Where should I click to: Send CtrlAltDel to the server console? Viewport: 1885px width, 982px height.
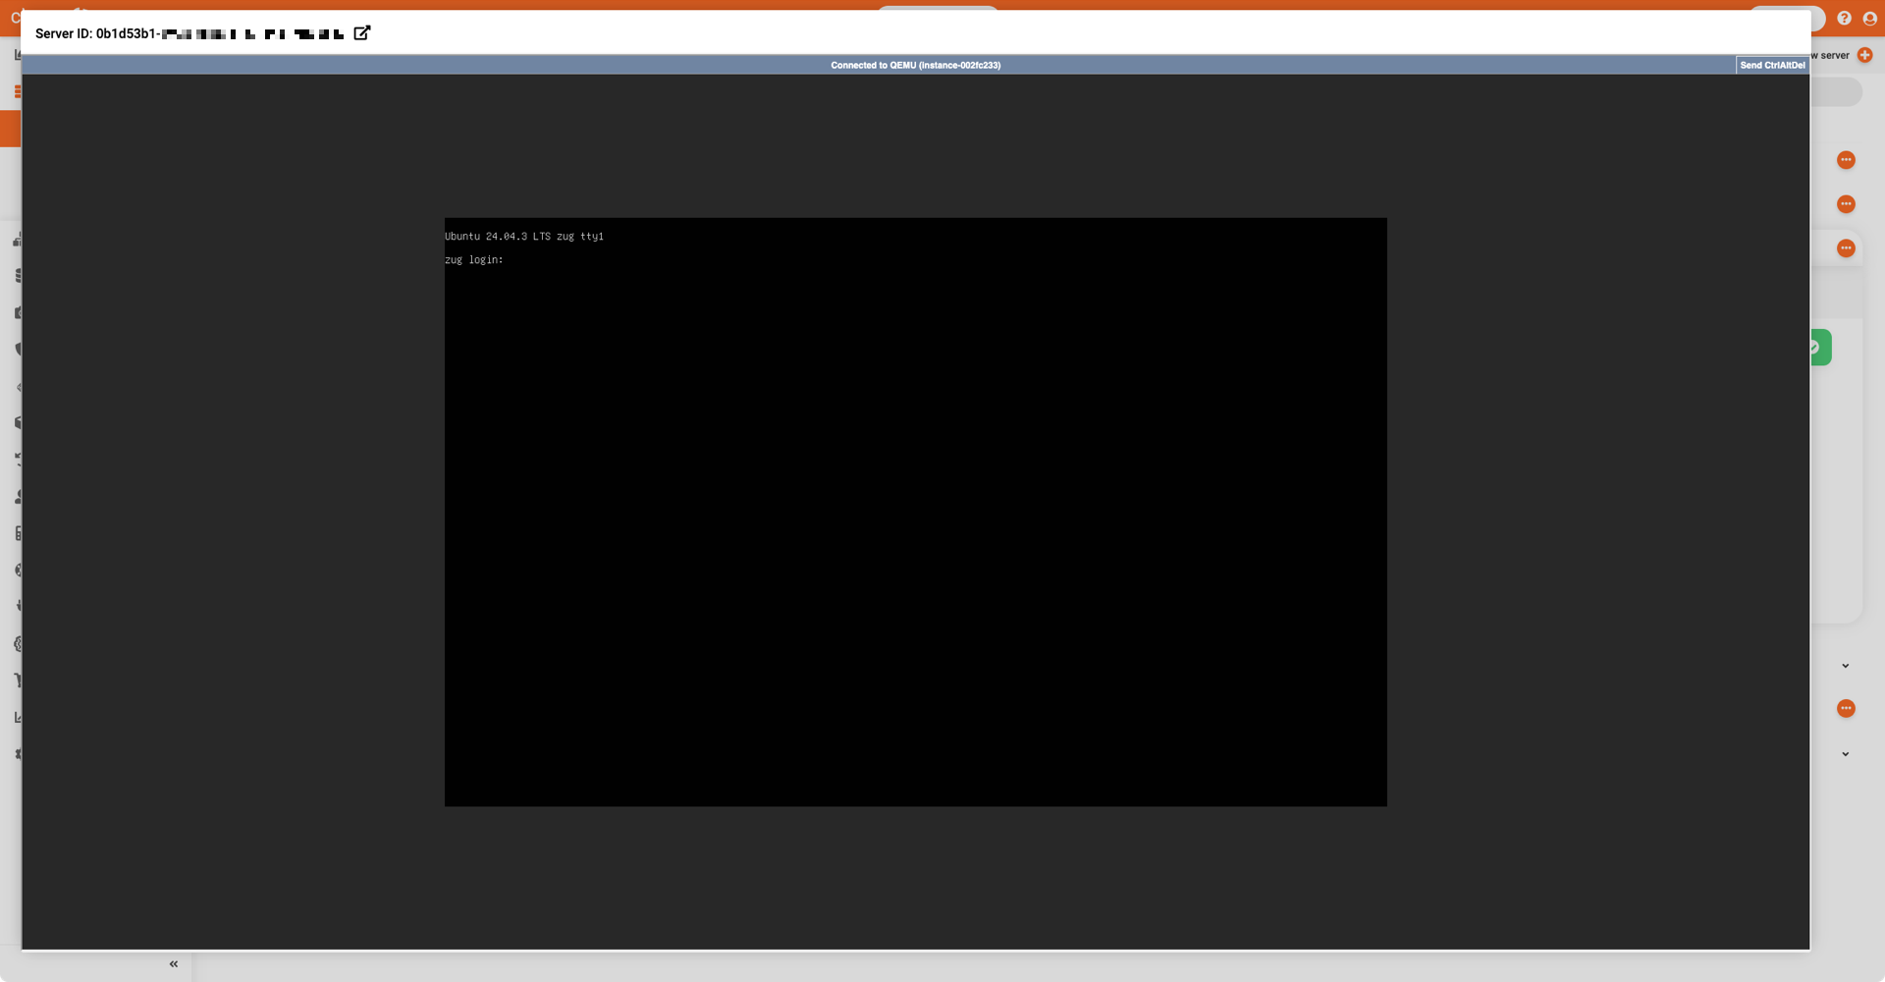pos(1772,65)
